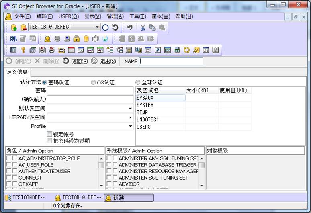Tick the 锁定帐号 checkbox

pos(49,134)
